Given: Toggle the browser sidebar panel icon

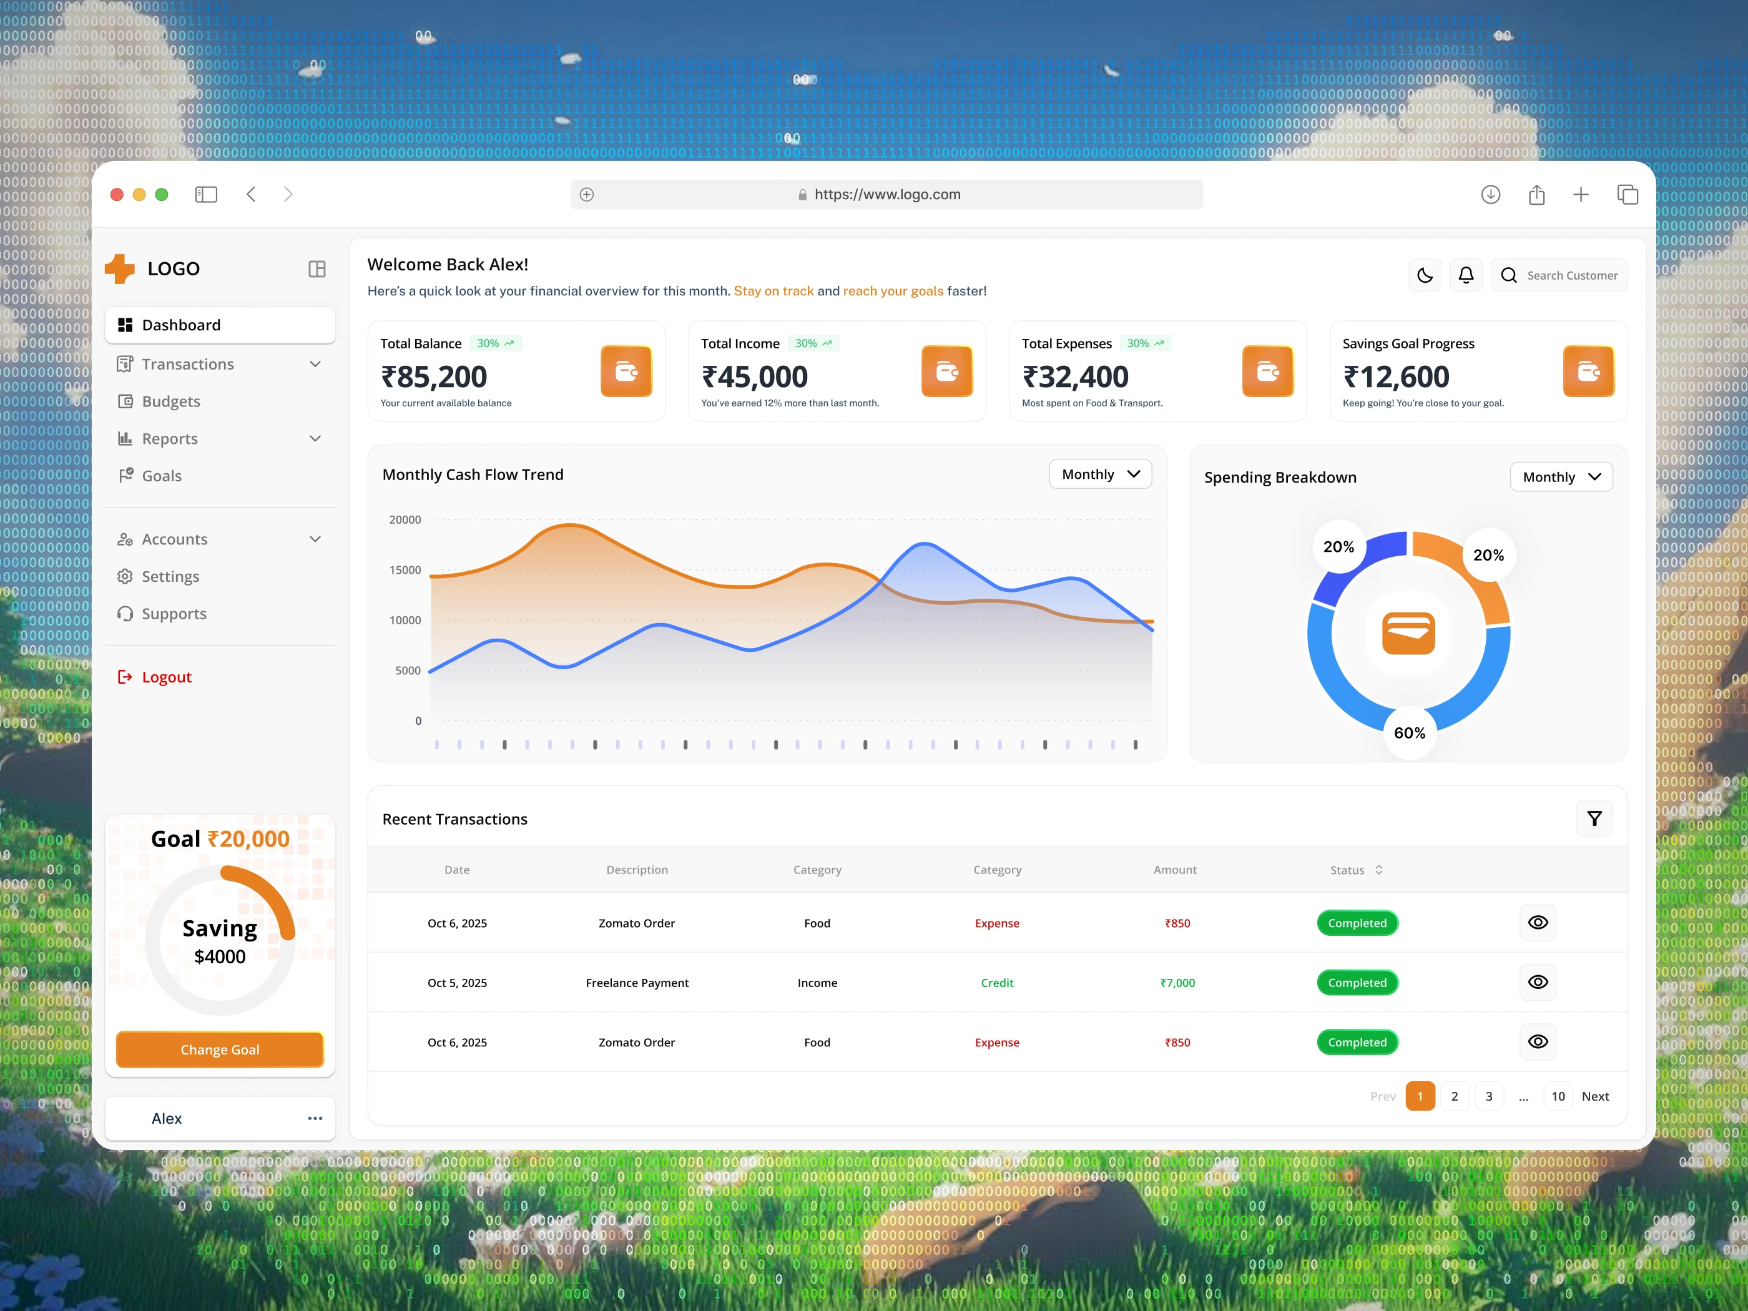Looking at the screenshot, I should point(206,194).
